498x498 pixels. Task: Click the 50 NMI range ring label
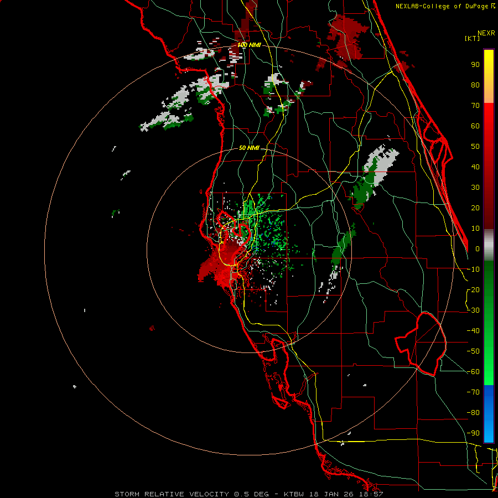(250, 148)
